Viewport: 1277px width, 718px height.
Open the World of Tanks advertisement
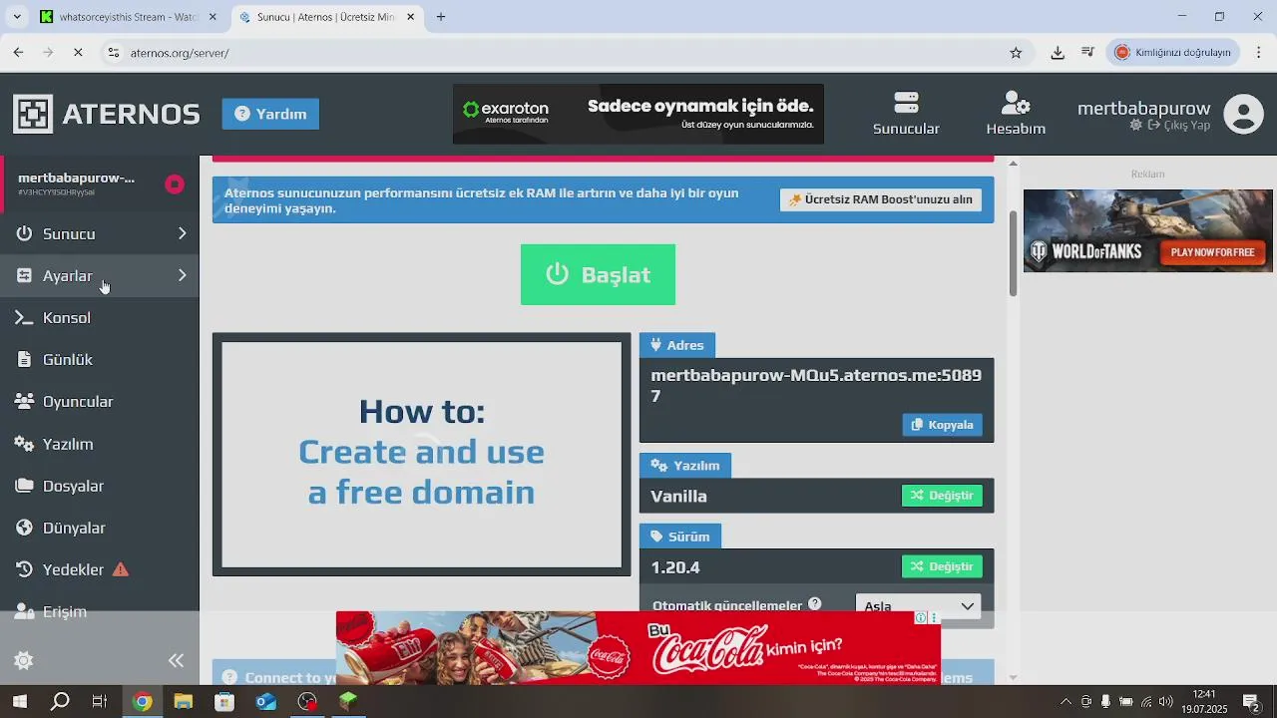[x=1147, y=230]
